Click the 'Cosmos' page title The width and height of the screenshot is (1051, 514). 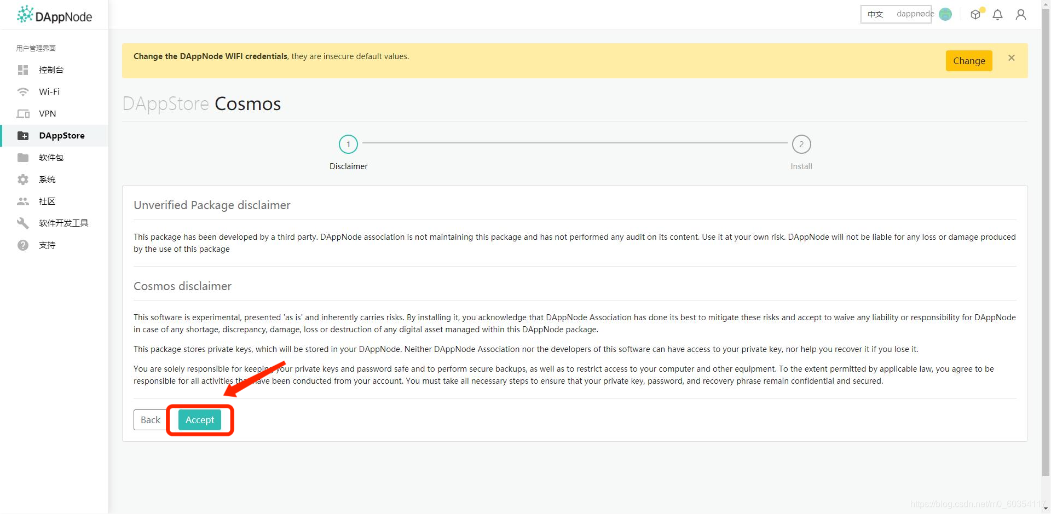pos(247,104)
